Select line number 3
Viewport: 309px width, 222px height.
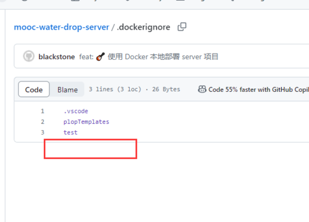click(x=43, y=133)
